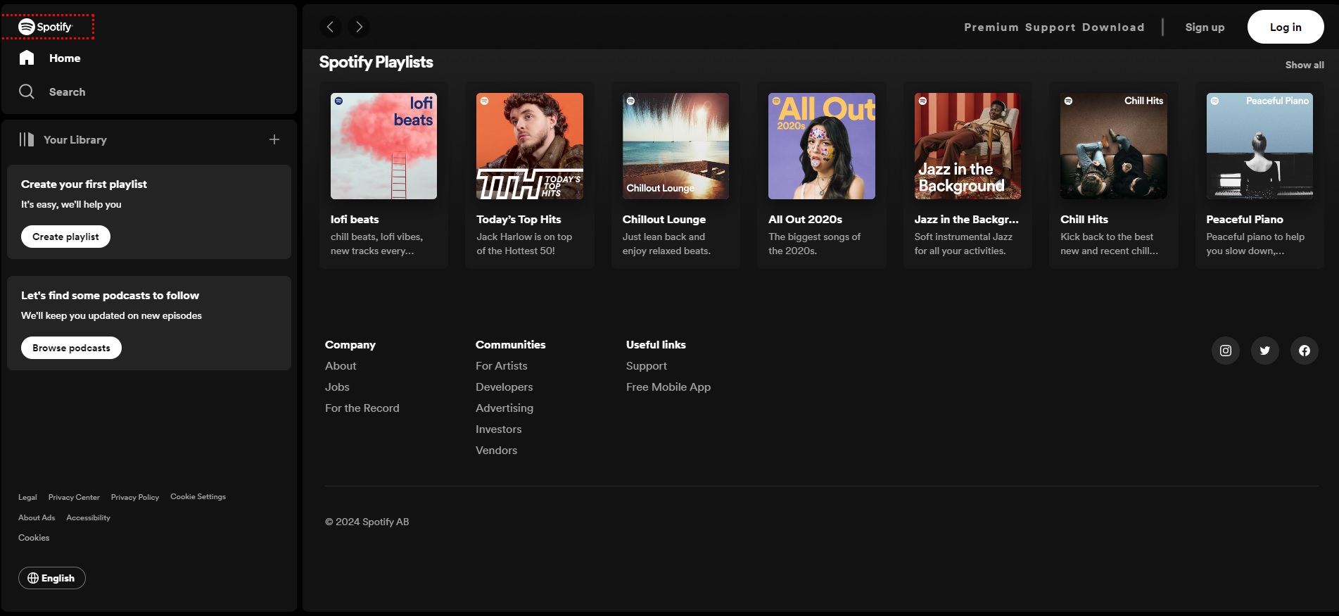This screenshot has width=1339, height=616.
Task: Open the For Artists link
Action: tap(502, 366)
